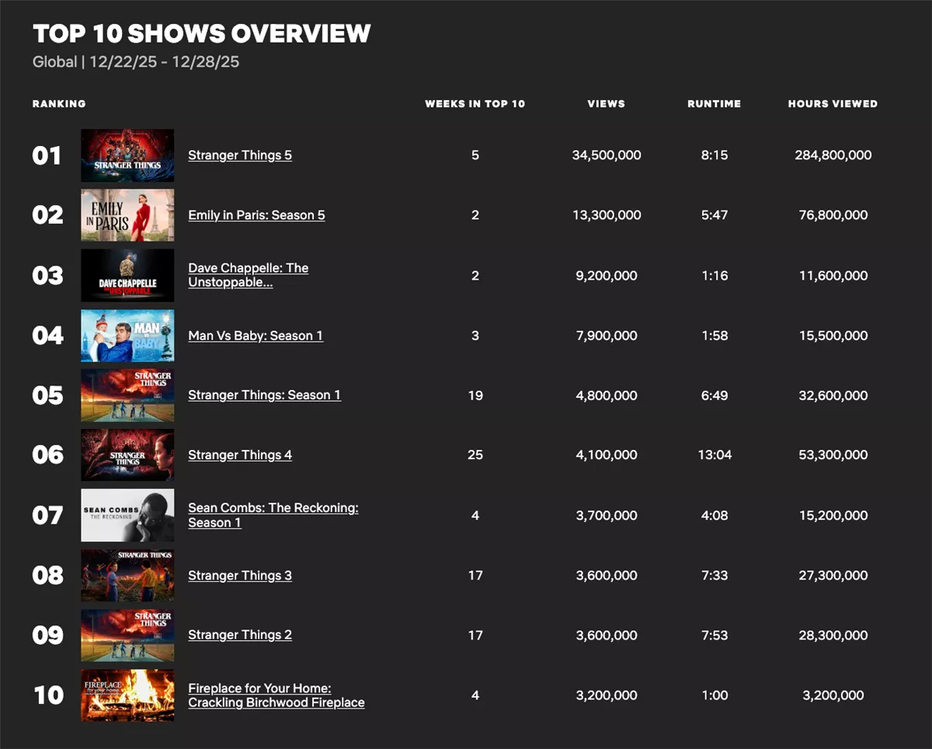
Task: Click the Fireplace for Your Home link
Action: [x=276, y=695]
